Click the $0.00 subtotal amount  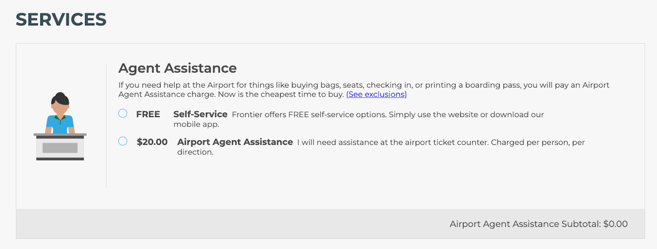pyautogui.click(x=615, y=224)
